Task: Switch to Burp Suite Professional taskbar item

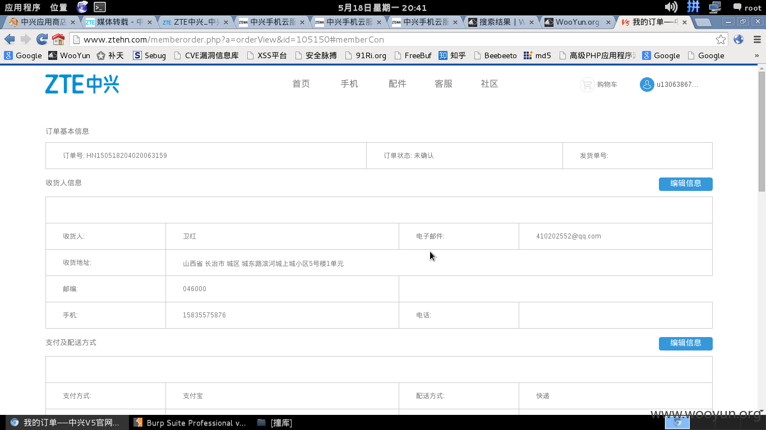Action: 191,423
